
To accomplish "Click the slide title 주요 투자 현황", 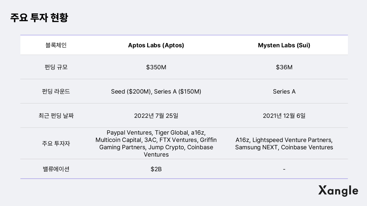I will click(39, 18).
